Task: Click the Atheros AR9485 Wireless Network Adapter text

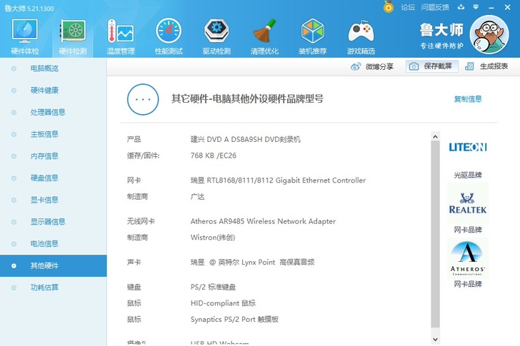Action: pos(263,221)
